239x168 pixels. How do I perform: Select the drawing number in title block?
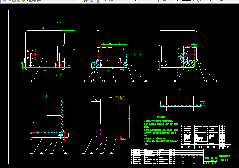pos(225,160)
